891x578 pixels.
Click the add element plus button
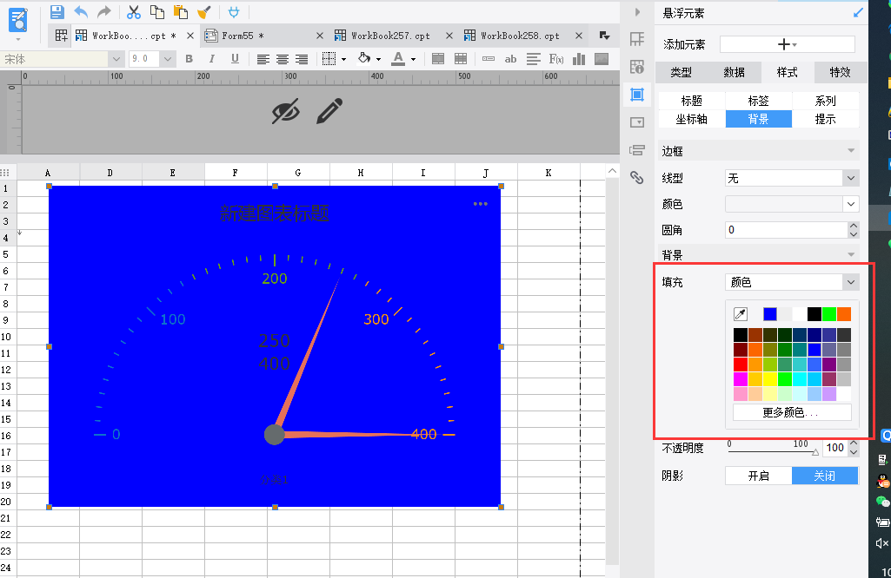(x=787, y=44)
